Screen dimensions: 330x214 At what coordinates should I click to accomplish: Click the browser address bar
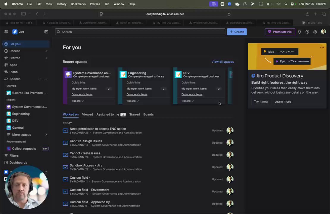tap(165, 14)
